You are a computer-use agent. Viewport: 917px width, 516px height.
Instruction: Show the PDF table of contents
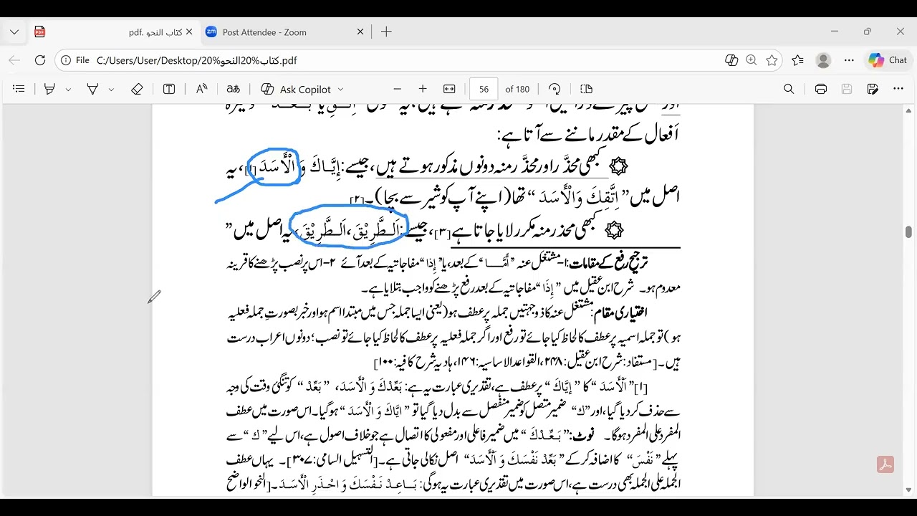point(19,89)
